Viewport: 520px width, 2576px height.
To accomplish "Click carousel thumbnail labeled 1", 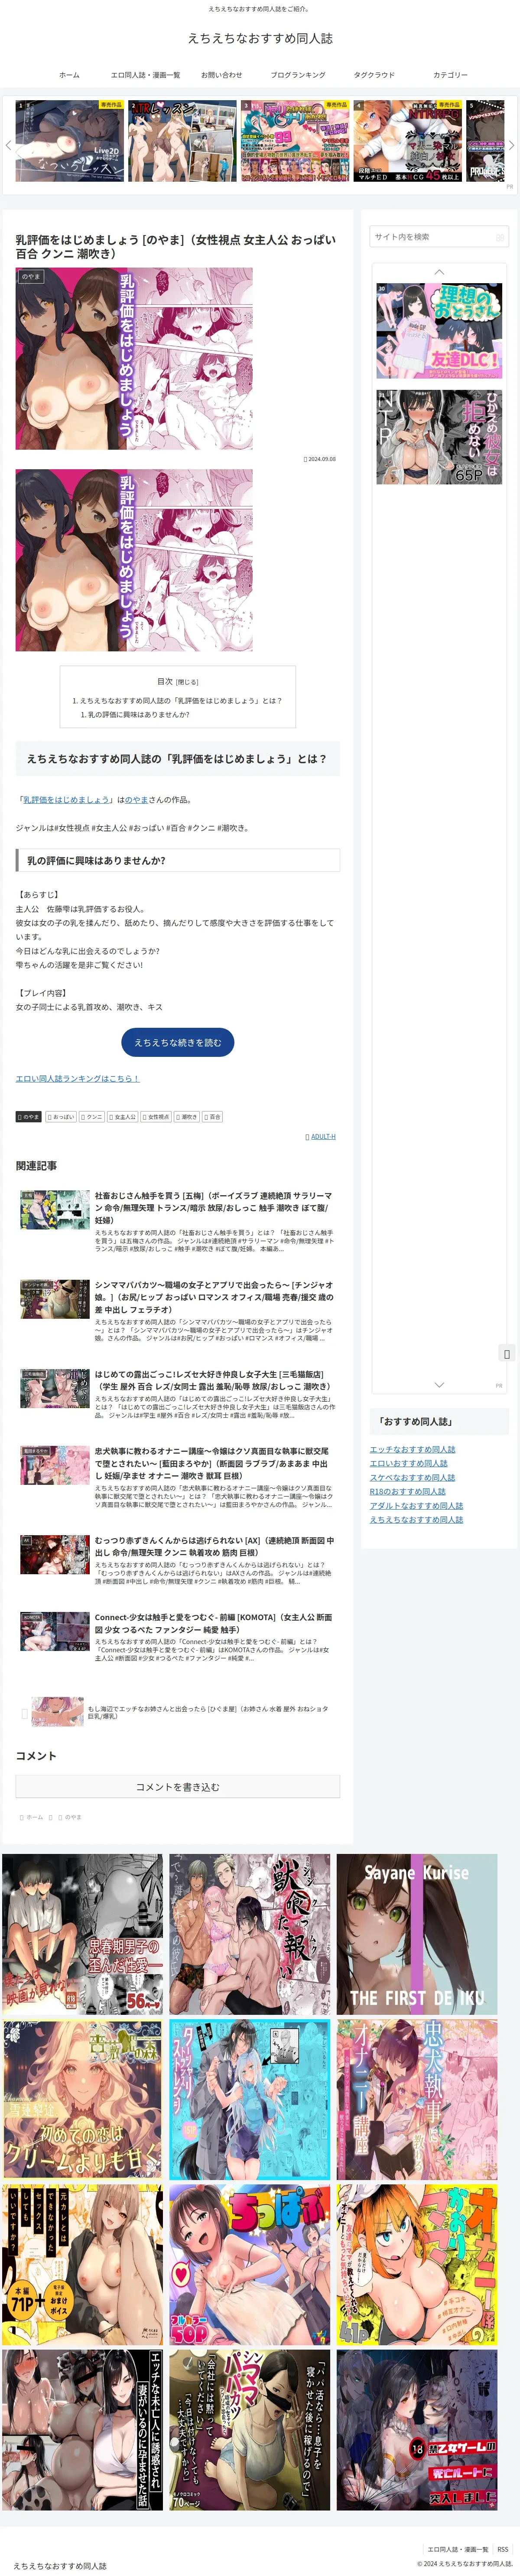I will click(70, 141).
